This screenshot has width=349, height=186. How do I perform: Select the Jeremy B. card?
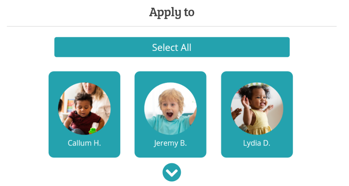pyautogui.click(x=170, y=114)
